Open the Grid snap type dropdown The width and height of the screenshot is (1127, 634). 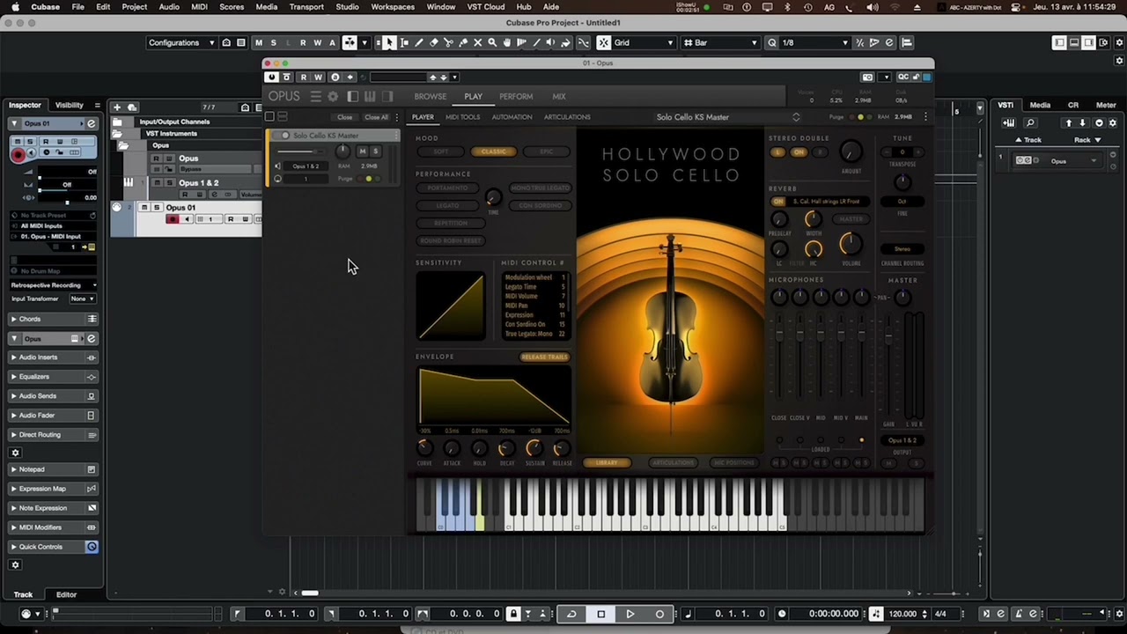[x=644, y=42]
